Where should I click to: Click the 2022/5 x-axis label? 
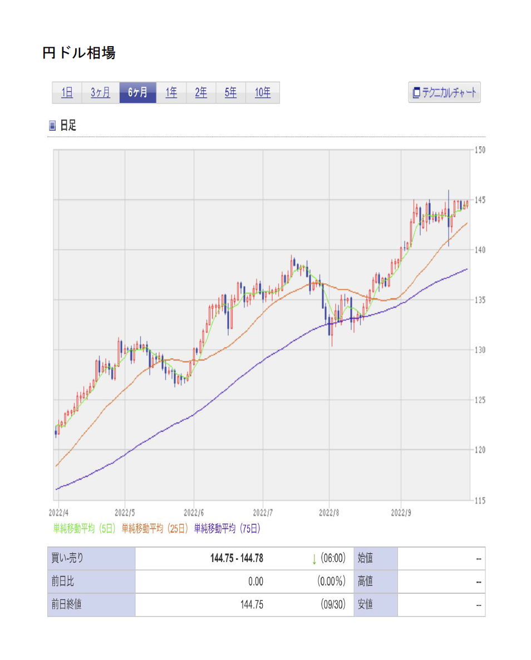(x=125, y=513)
